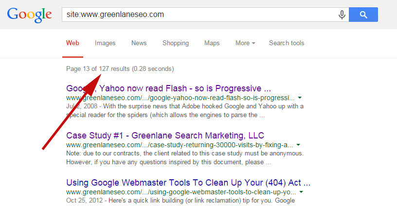Screen dimensions: 397x206
Task: Click the using-google-webmaster-tools green URL
Action: pyautogui.click(x=181, y=192)
